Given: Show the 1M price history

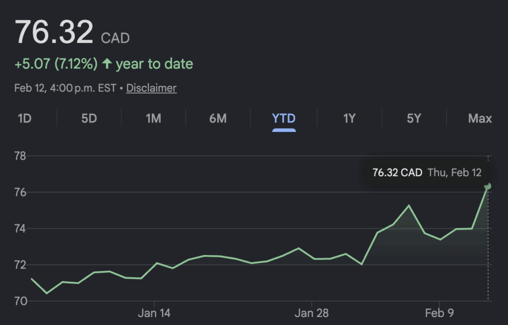Looking at the screenshot, I should 153,119.
